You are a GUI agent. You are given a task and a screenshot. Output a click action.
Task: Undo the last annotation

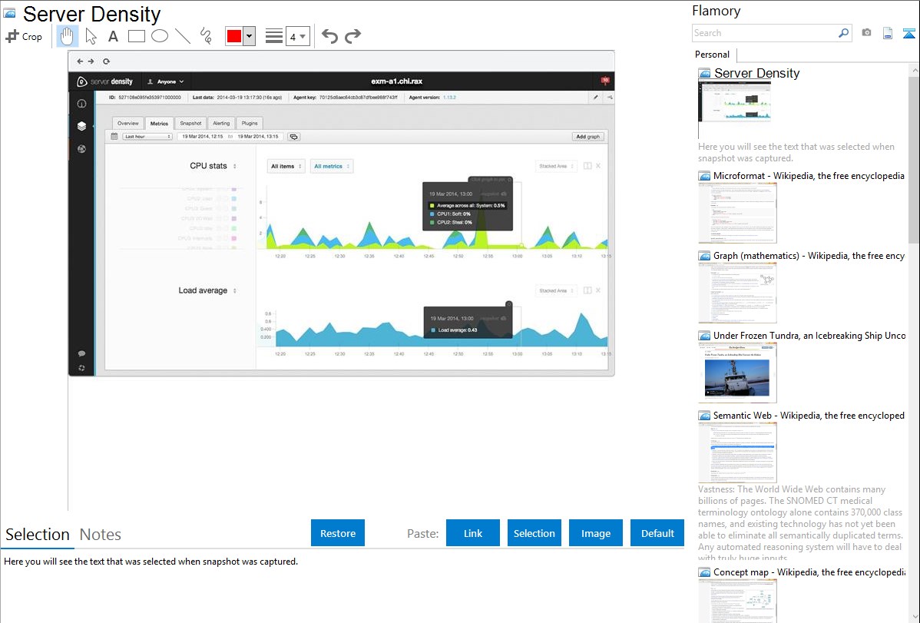click(x=329, y=36)
